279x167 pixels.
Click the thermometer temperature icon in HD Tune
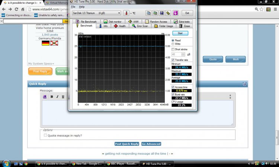(x=126, y=13)
